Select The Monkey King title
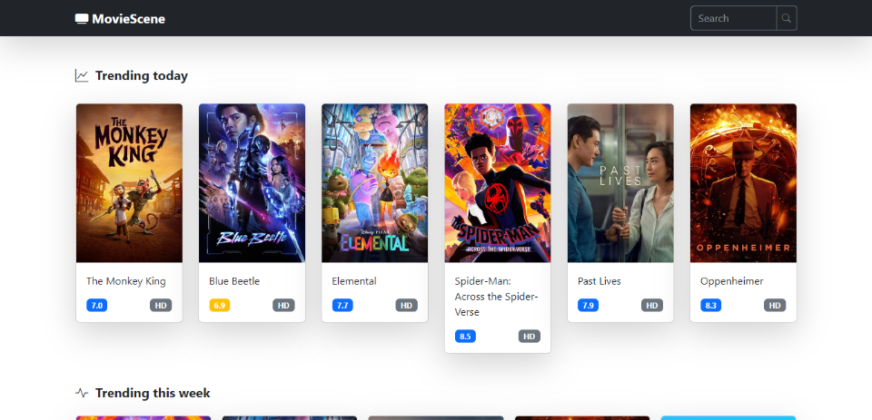The height and width of the screenshot is (420, 872). pyautogui.click(x=125, y=281)
